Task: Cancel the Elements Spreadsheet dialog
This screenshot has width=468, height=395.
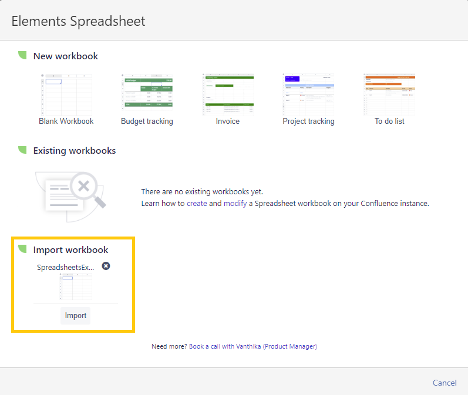Action: pyautogui.click(x=445, y=383)
